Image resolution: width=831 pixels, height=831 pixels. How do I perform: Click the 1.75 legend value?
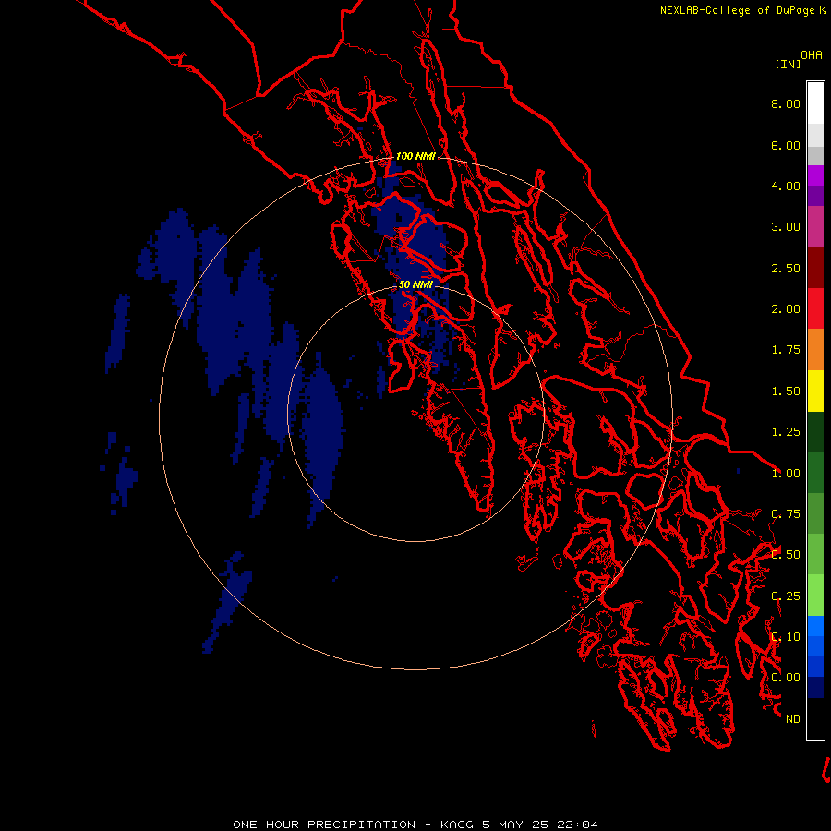pos(786,350)
